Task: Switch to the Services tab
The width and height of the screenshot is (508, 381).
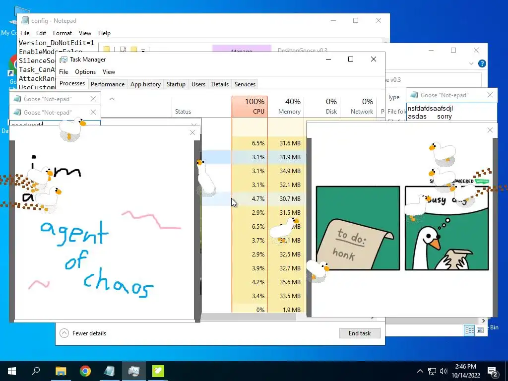Action: coord(245,84)
